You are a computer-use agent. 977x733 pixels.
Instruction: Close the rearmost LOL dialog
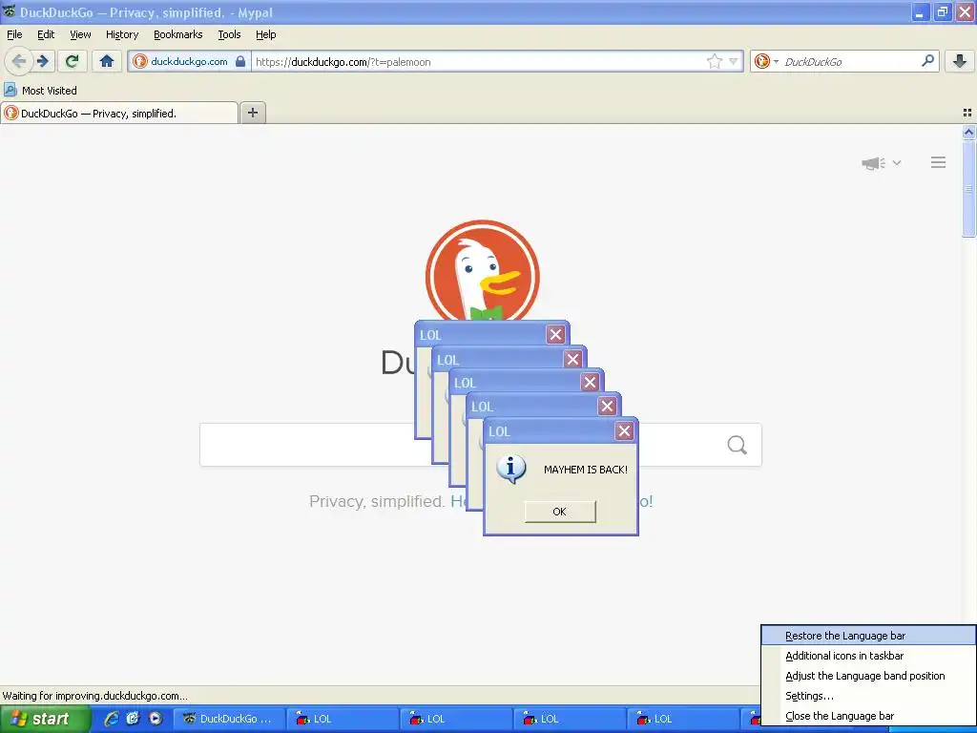[x=555, y=335]
